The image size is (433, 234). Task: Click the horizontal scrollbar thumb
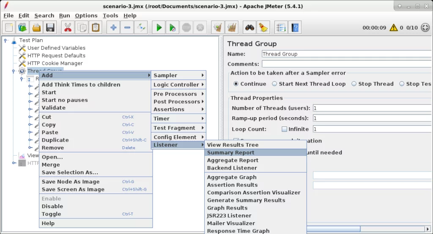[x=333, y=229]
